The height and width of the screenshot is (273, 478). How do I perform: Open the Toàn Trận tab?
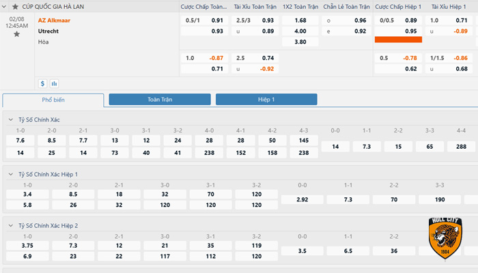(160, 100)
